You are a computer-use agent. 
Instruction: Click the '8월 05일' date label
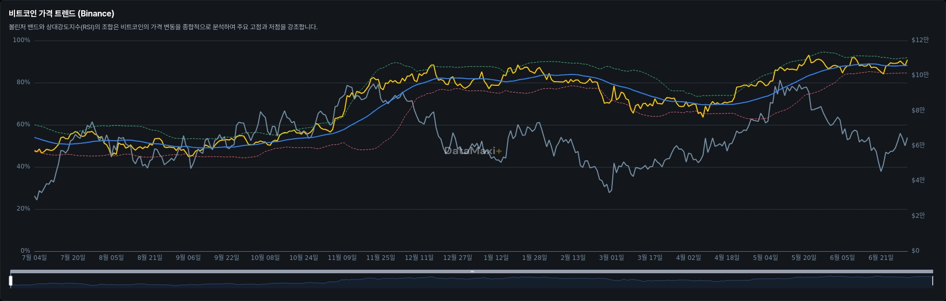[111, 258]
